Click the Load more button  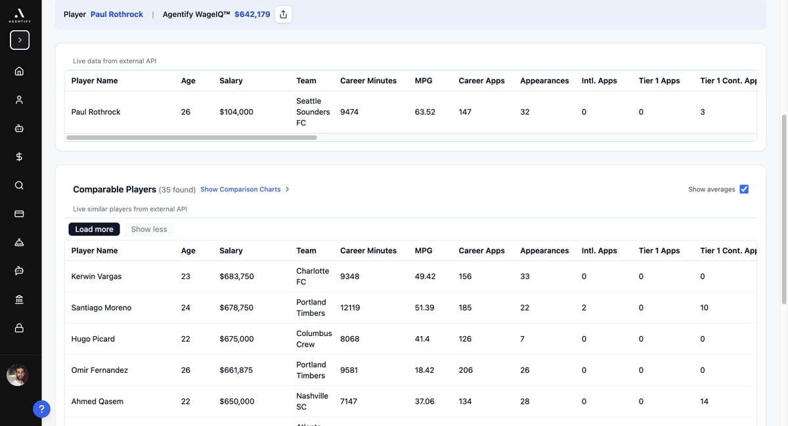[94, 229]
